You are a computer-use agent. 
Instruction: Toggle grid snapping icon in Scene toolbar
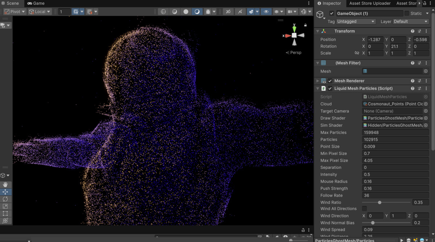click(75, 12)
